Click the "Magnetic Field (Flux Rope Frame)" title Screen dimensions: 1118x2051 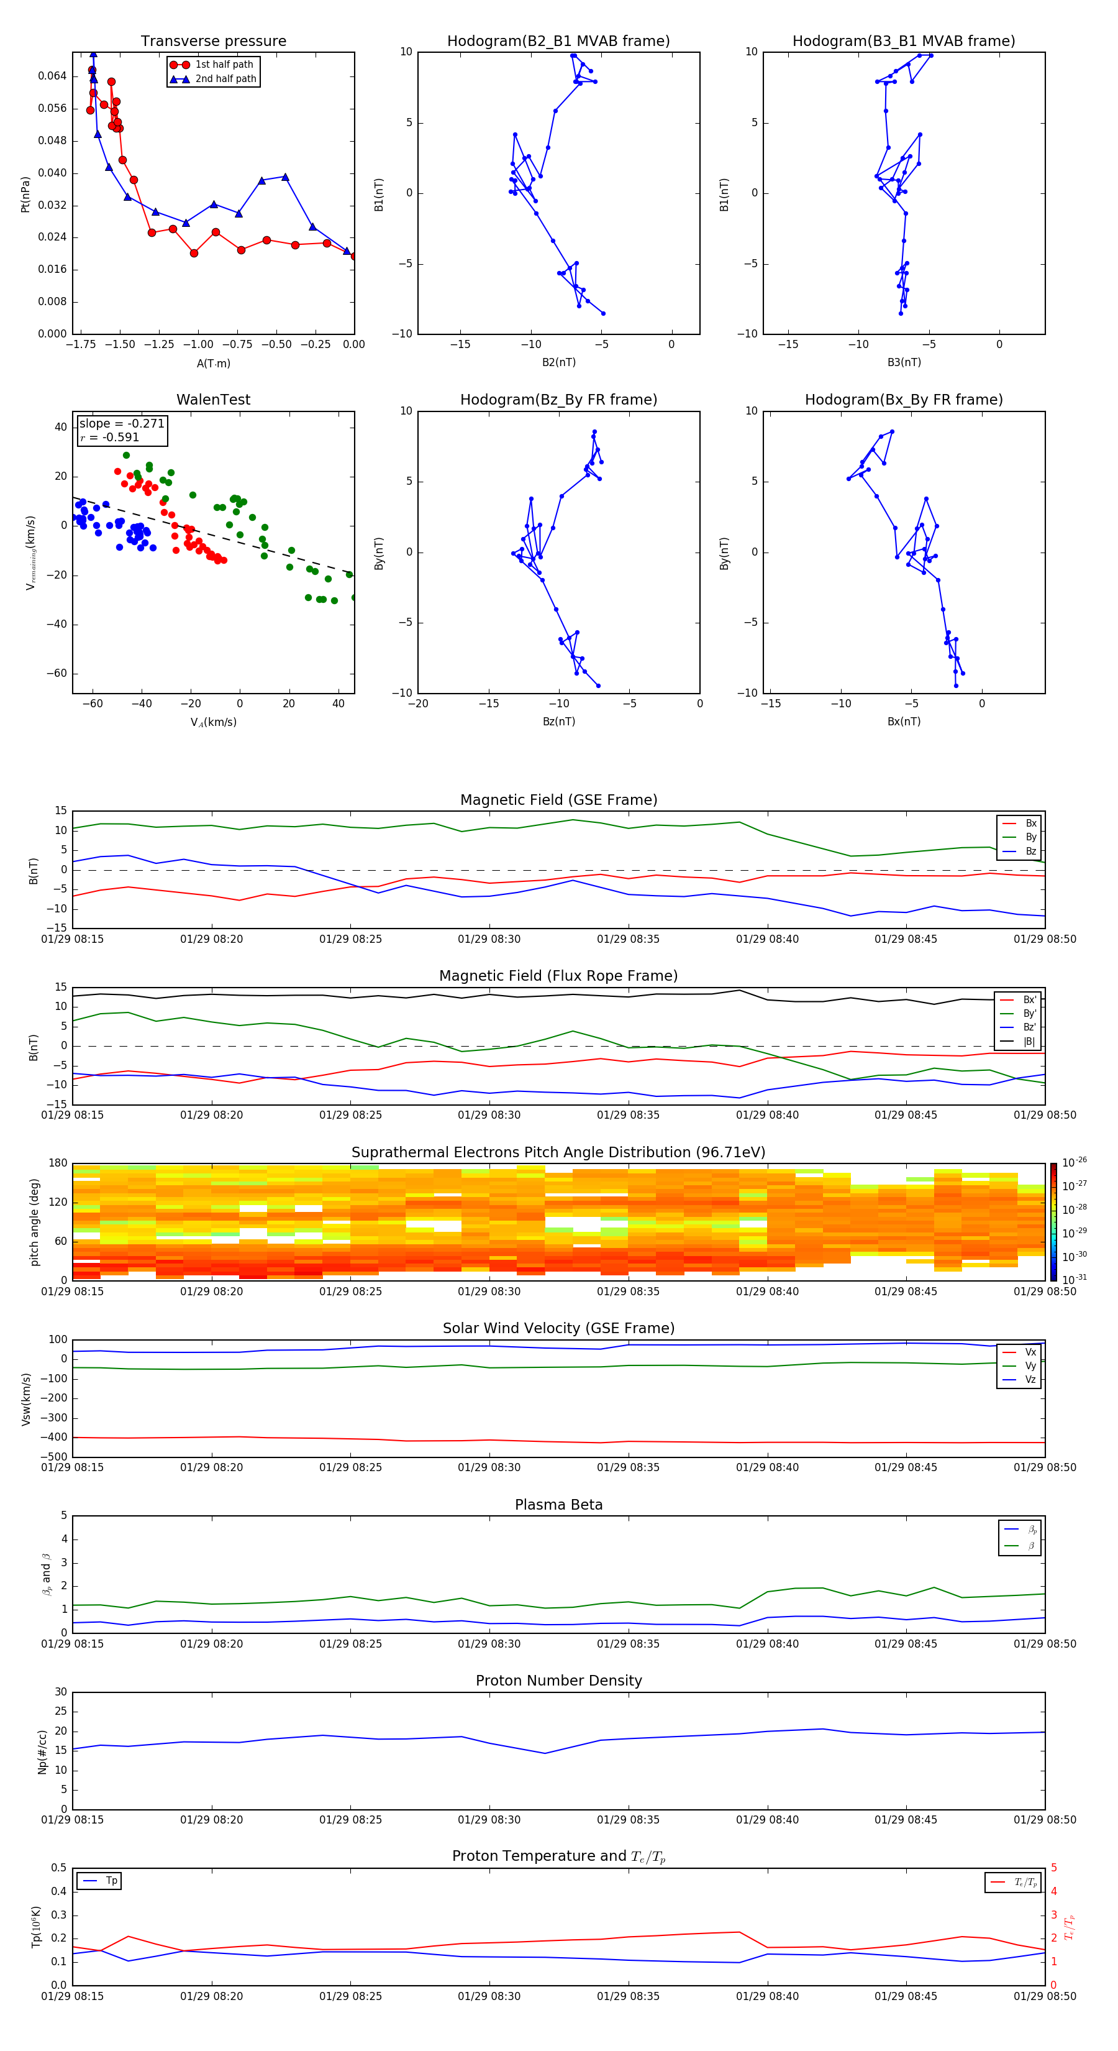pyautogui.click(x=558, y=976)
